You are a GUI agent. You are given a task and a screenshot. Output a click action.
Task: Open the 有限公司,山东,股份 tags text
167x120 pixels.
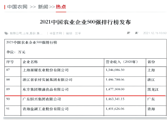[x=26, y=33]
